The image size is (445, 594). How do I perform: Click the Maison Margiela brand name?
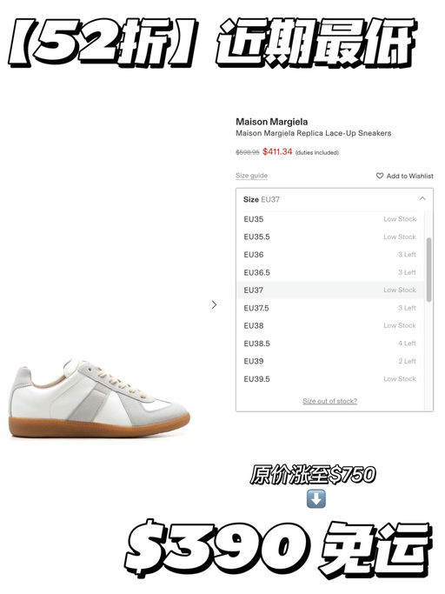pyautogui.click(x=271, y=122)
